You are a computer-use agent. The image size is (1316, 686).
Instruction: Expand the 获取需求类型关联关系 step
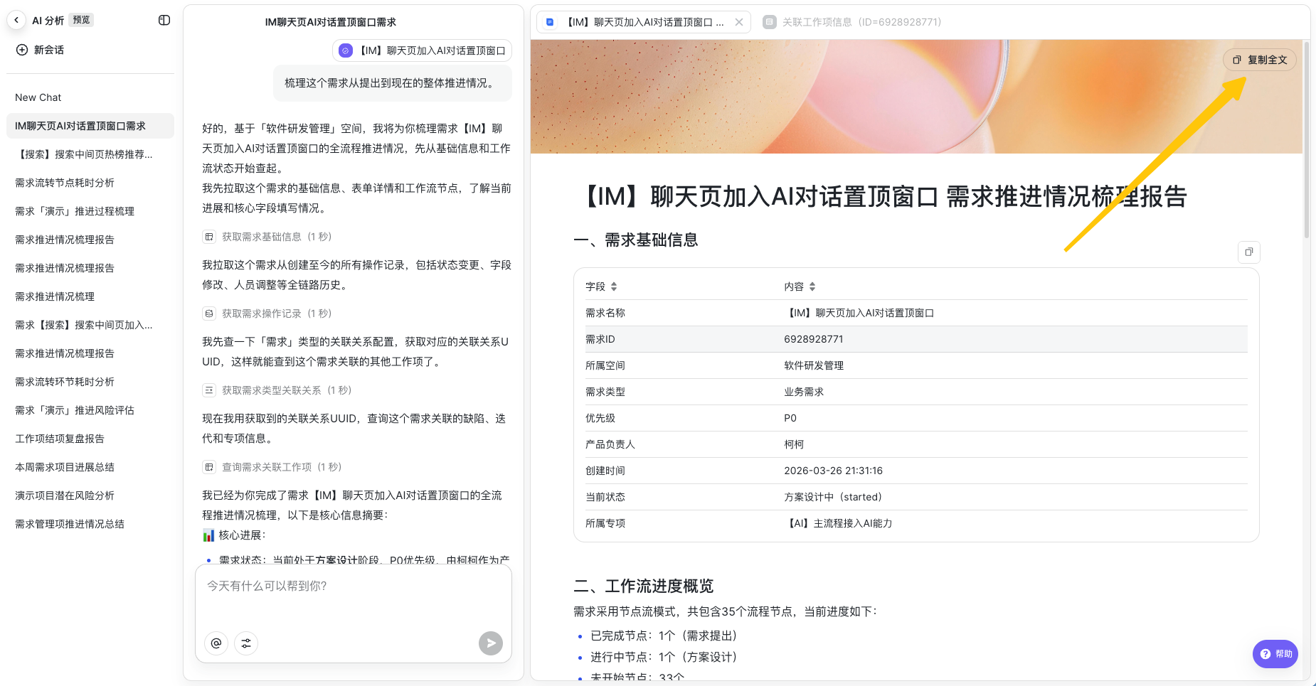(x=277, y=390)
